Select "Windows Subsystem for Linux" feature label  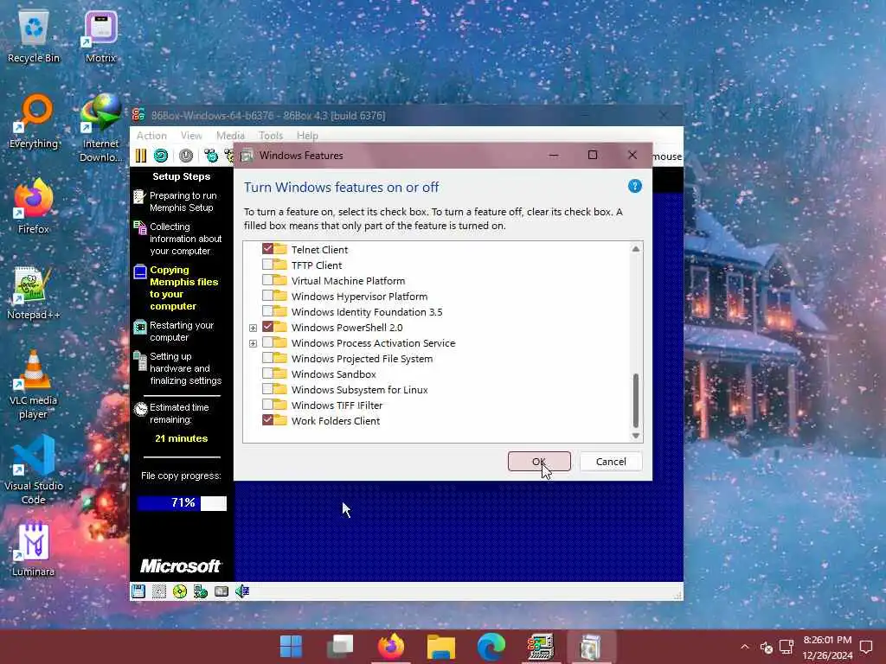[x=359, y=390]
